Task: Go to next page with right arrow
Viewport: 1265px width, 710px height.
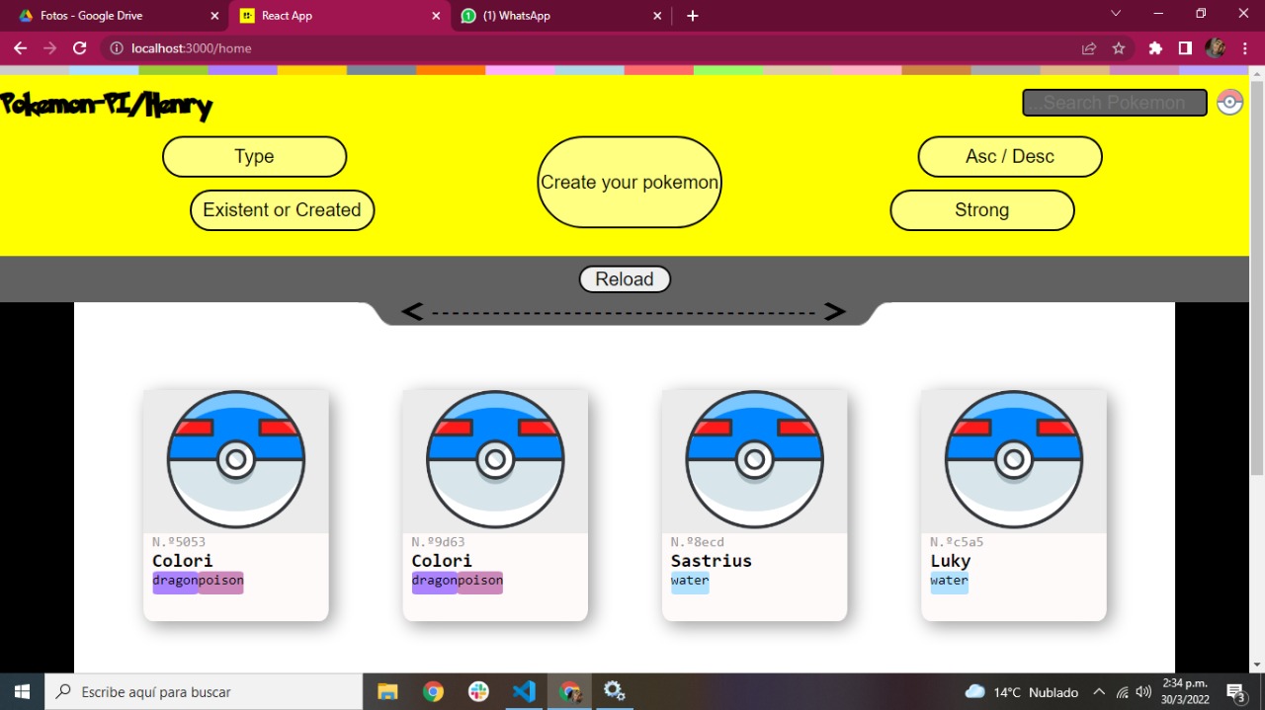Action: (835, 312)
